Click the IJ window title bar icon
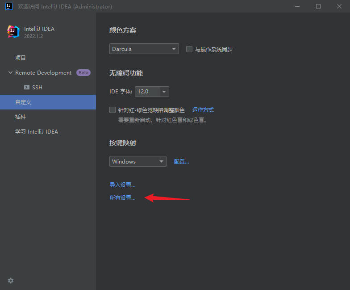Screen dimensions: 350x290 (x=9, y=6)
